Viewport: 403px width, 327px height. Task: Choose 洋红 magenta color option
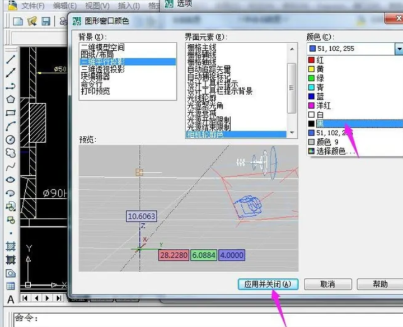pos(355,105)
